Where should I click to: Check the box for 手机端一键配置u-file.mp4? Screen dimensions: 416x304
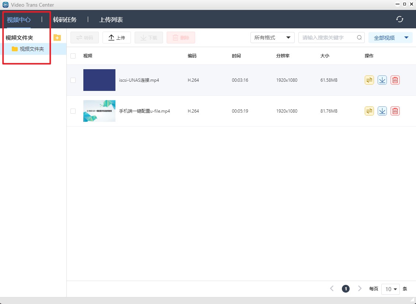[x=73, y=111]
